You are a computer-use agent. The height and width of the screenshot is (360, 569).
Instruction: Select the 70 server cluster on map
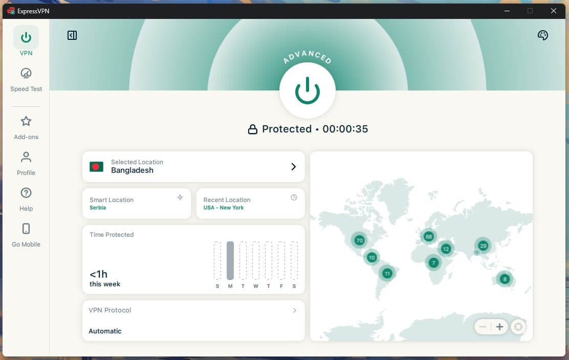(359, 240)
